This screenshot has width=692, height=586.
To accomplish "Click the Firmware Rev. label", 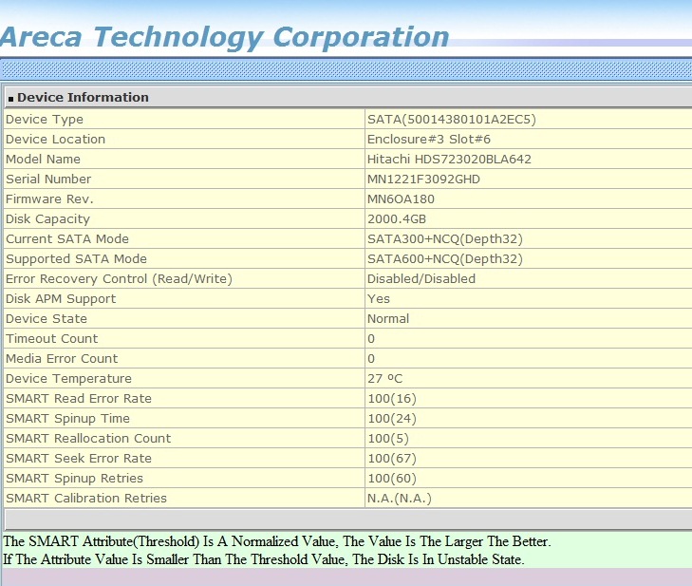I will [49, 198].
